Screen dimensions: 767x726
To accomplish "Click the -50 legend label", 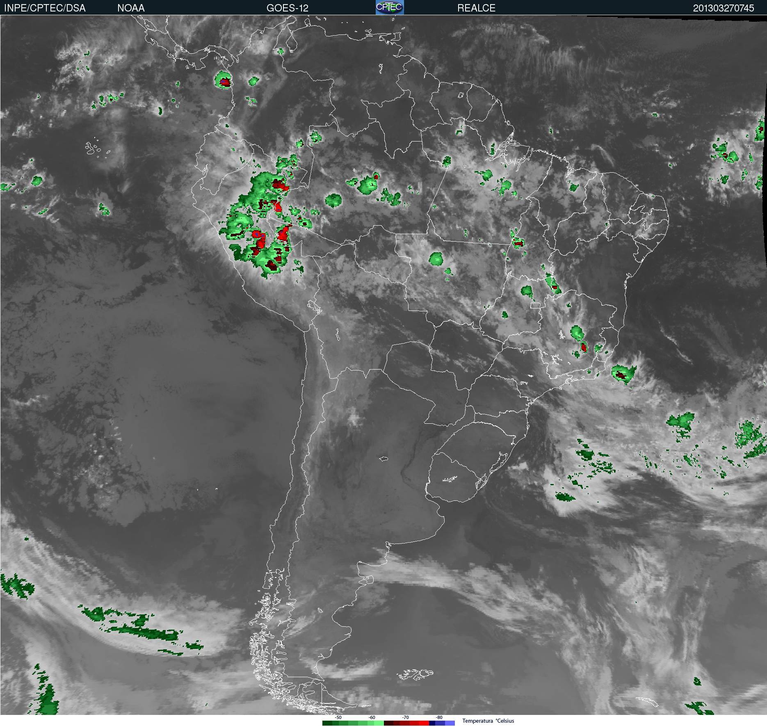I will tap(338, 717).
